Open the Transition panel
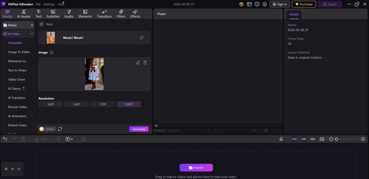The width and height of the screenshot is (369, 179). pyautogui.click(x=104, y=14)
